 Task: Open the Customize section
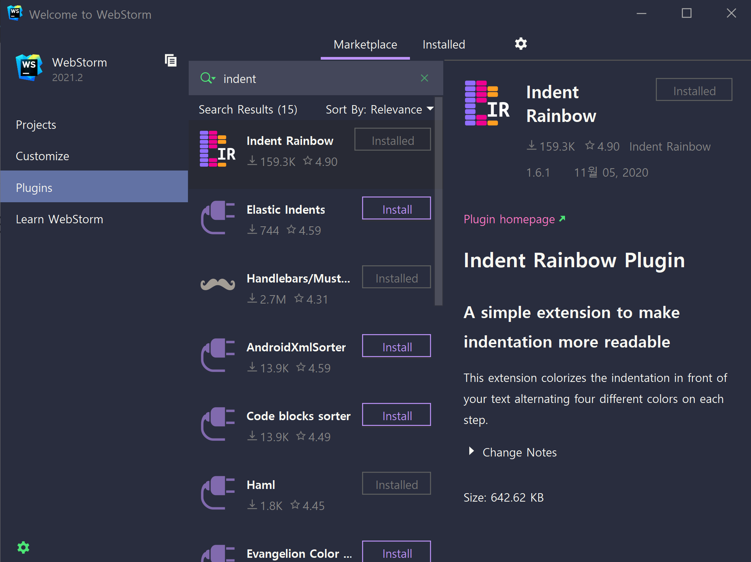(x=42, y=156)
